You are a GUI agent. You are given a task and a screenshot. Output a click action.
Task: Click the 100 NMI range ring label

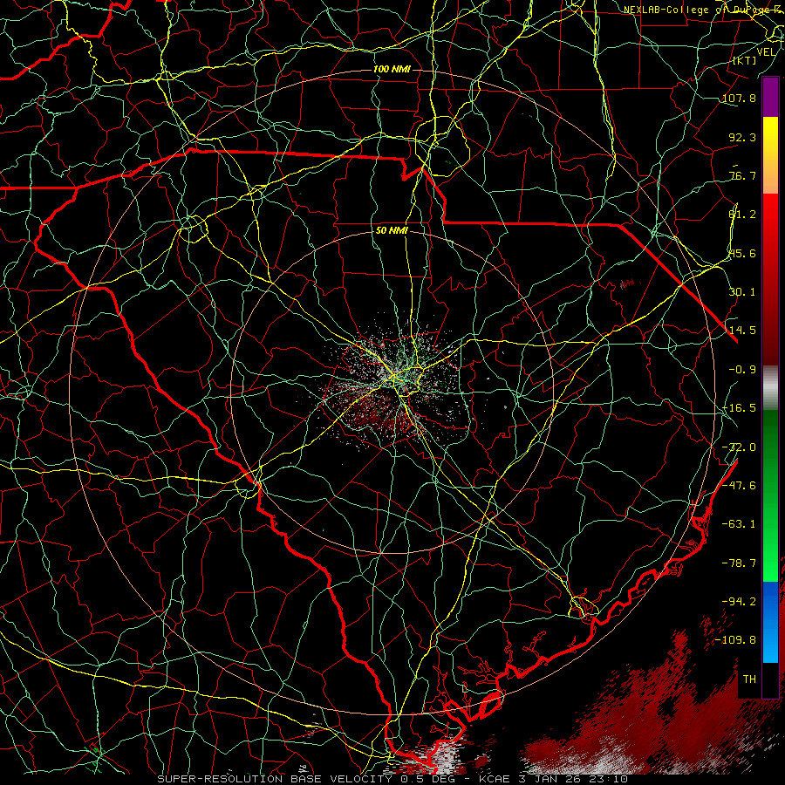392,69
